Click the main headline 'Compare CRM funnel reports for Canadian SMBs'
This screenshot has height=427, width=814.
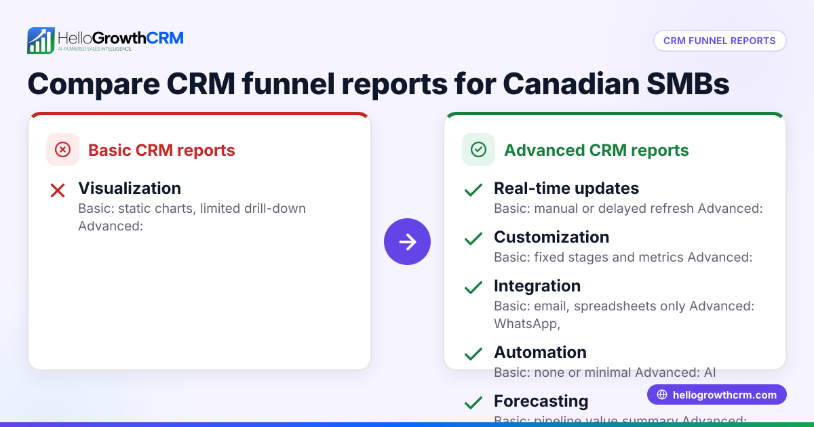379,84
